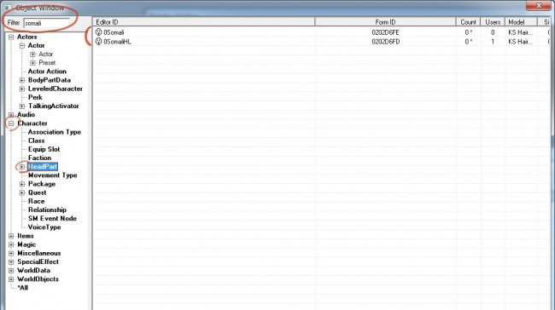This screenshot has height=310, width=555.
Task: Expand the Quest node
Action: tap(22, 192)
